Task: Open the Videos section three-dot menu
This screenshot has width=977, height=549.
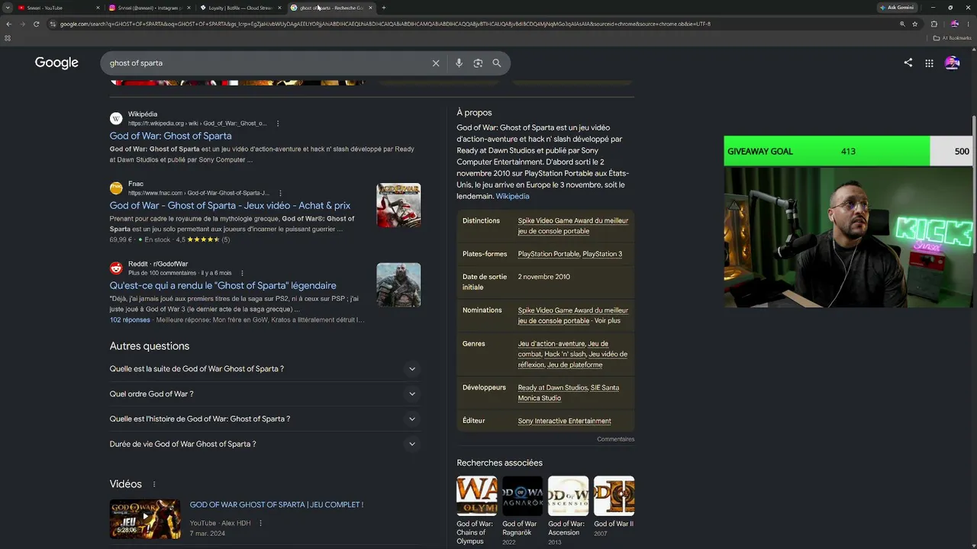Action: (154, 484)
